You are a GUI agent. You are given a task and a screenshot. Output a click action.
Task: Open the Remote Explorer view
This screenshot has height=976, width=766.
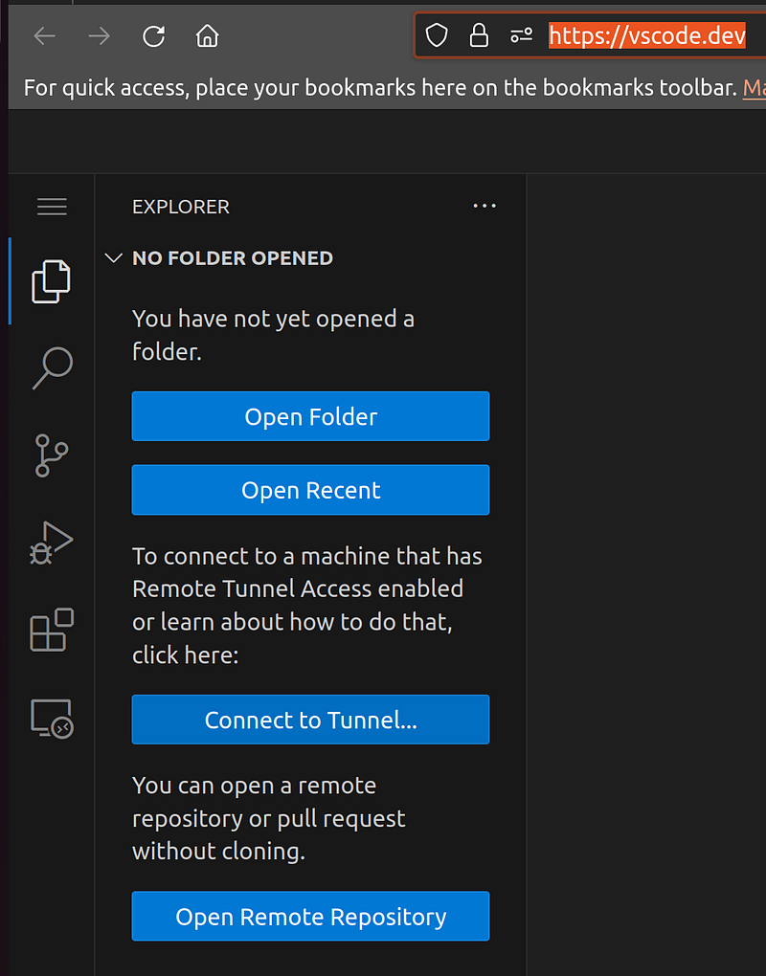point(51,718)
